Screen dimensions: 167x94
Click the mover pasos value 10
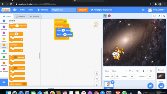(63, 30)
